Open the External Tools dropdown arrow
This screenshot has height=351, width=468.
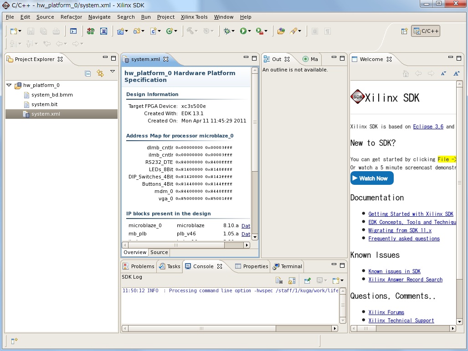pyautogui.click(x=266, y=31)
